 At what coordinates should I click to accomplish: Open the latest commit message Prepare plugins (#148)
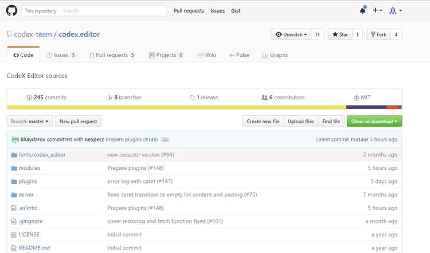132,139
